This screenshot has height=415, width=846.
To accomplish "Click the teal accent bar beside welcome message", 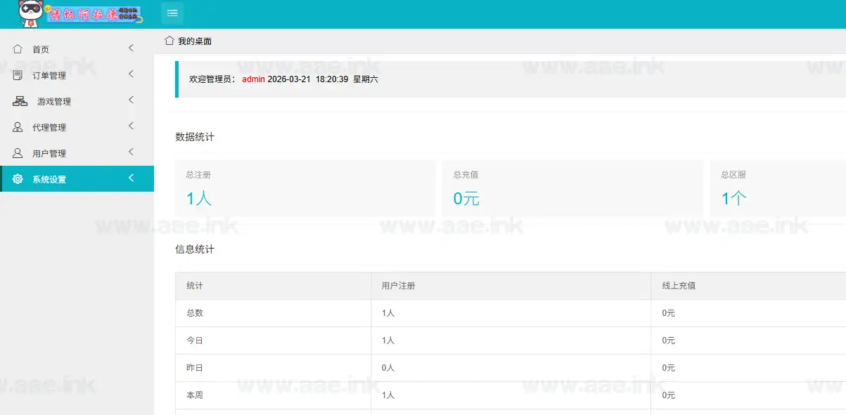I will 177,79.
